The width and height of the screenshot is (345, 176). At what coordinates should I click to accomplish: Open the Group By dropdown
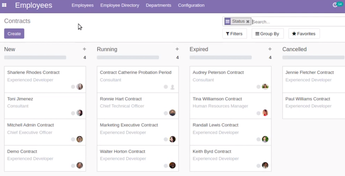tap(268, 33)
